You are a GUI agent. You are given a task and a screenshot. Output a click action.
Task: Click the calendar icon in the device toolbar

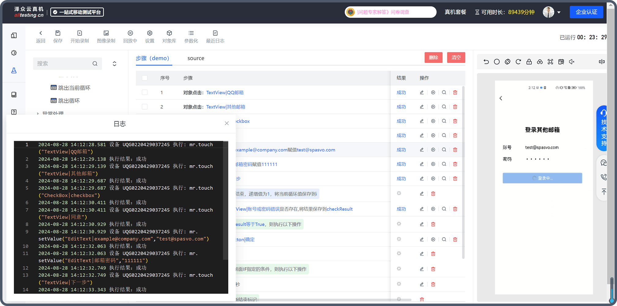coord(561,62)
